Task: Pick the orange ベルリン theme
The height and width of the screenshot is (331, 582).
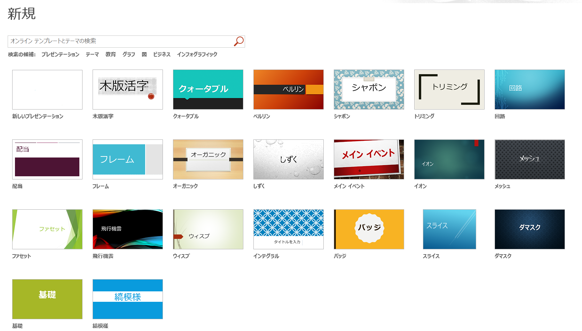Action: coord(289,90)
